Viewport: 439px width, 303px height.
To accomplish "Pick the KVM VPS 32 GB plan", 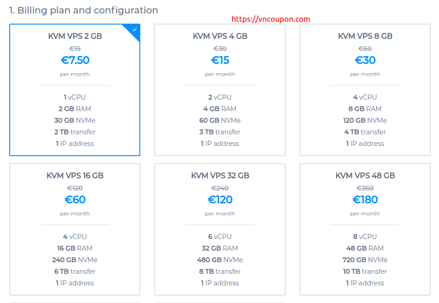I will click(220, 229).
